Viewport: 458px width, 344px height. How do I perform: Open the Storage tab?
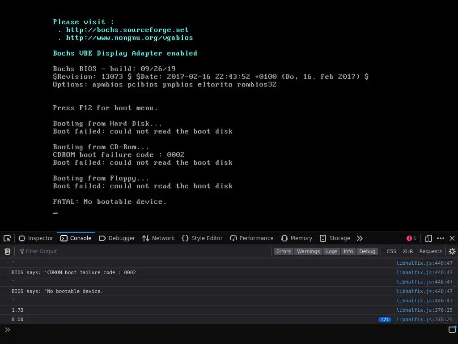click(335, 238)
